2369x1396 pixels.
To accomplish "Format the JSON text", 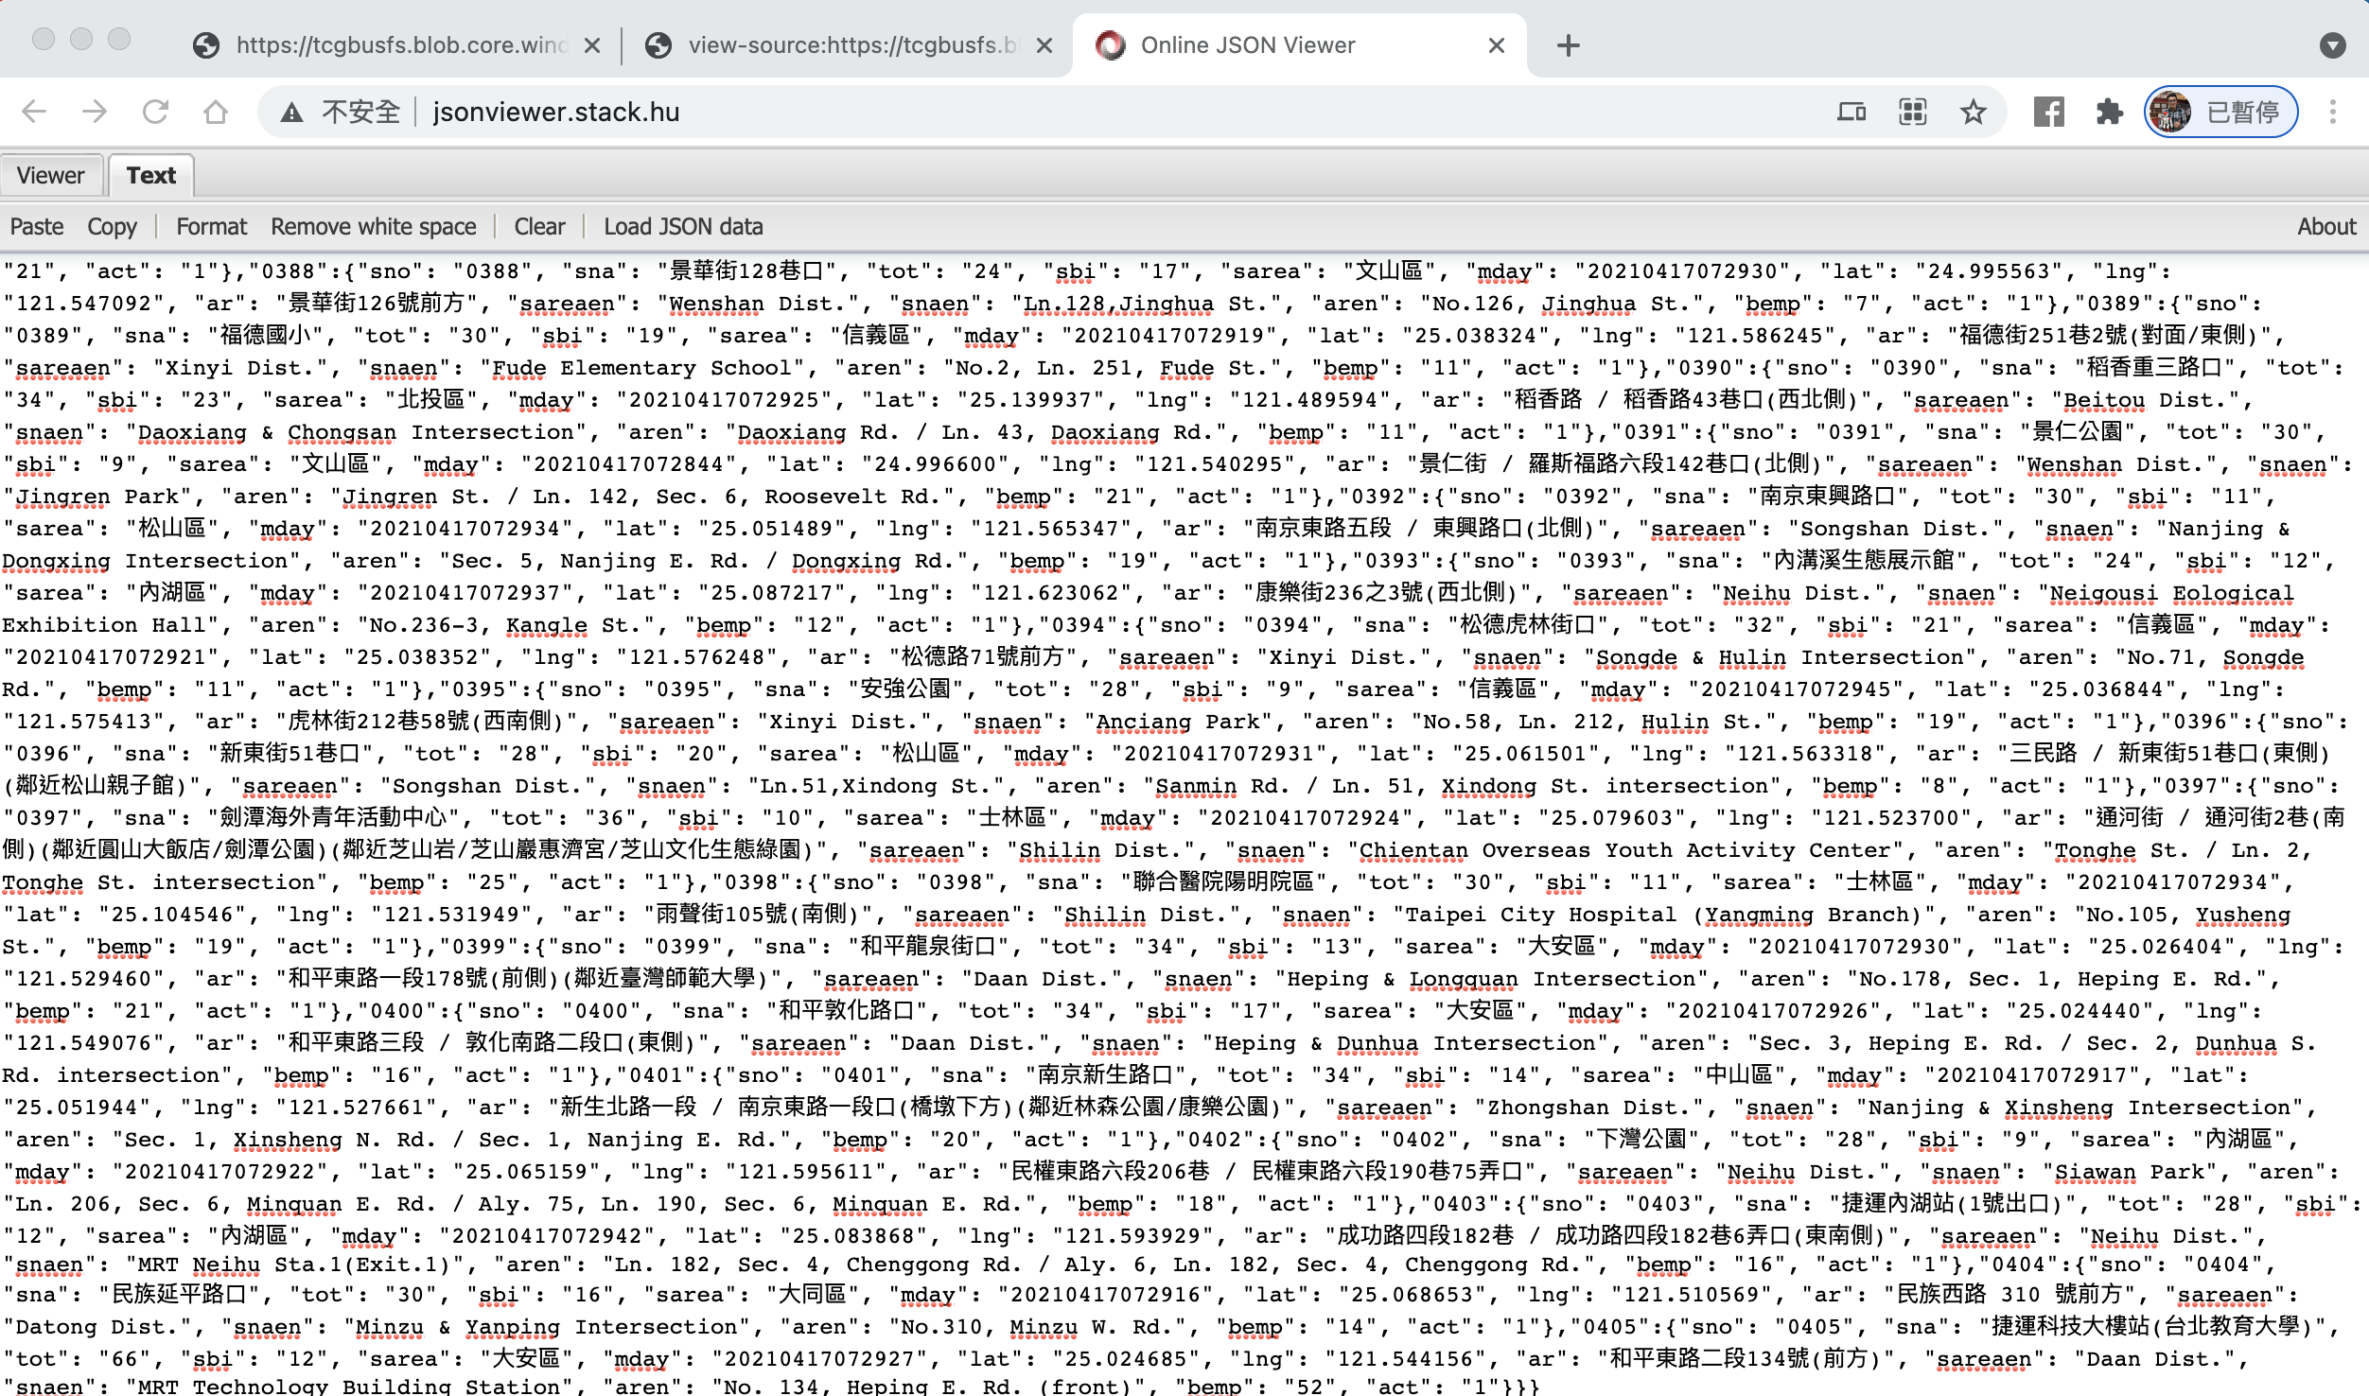I will pos(211,227).
